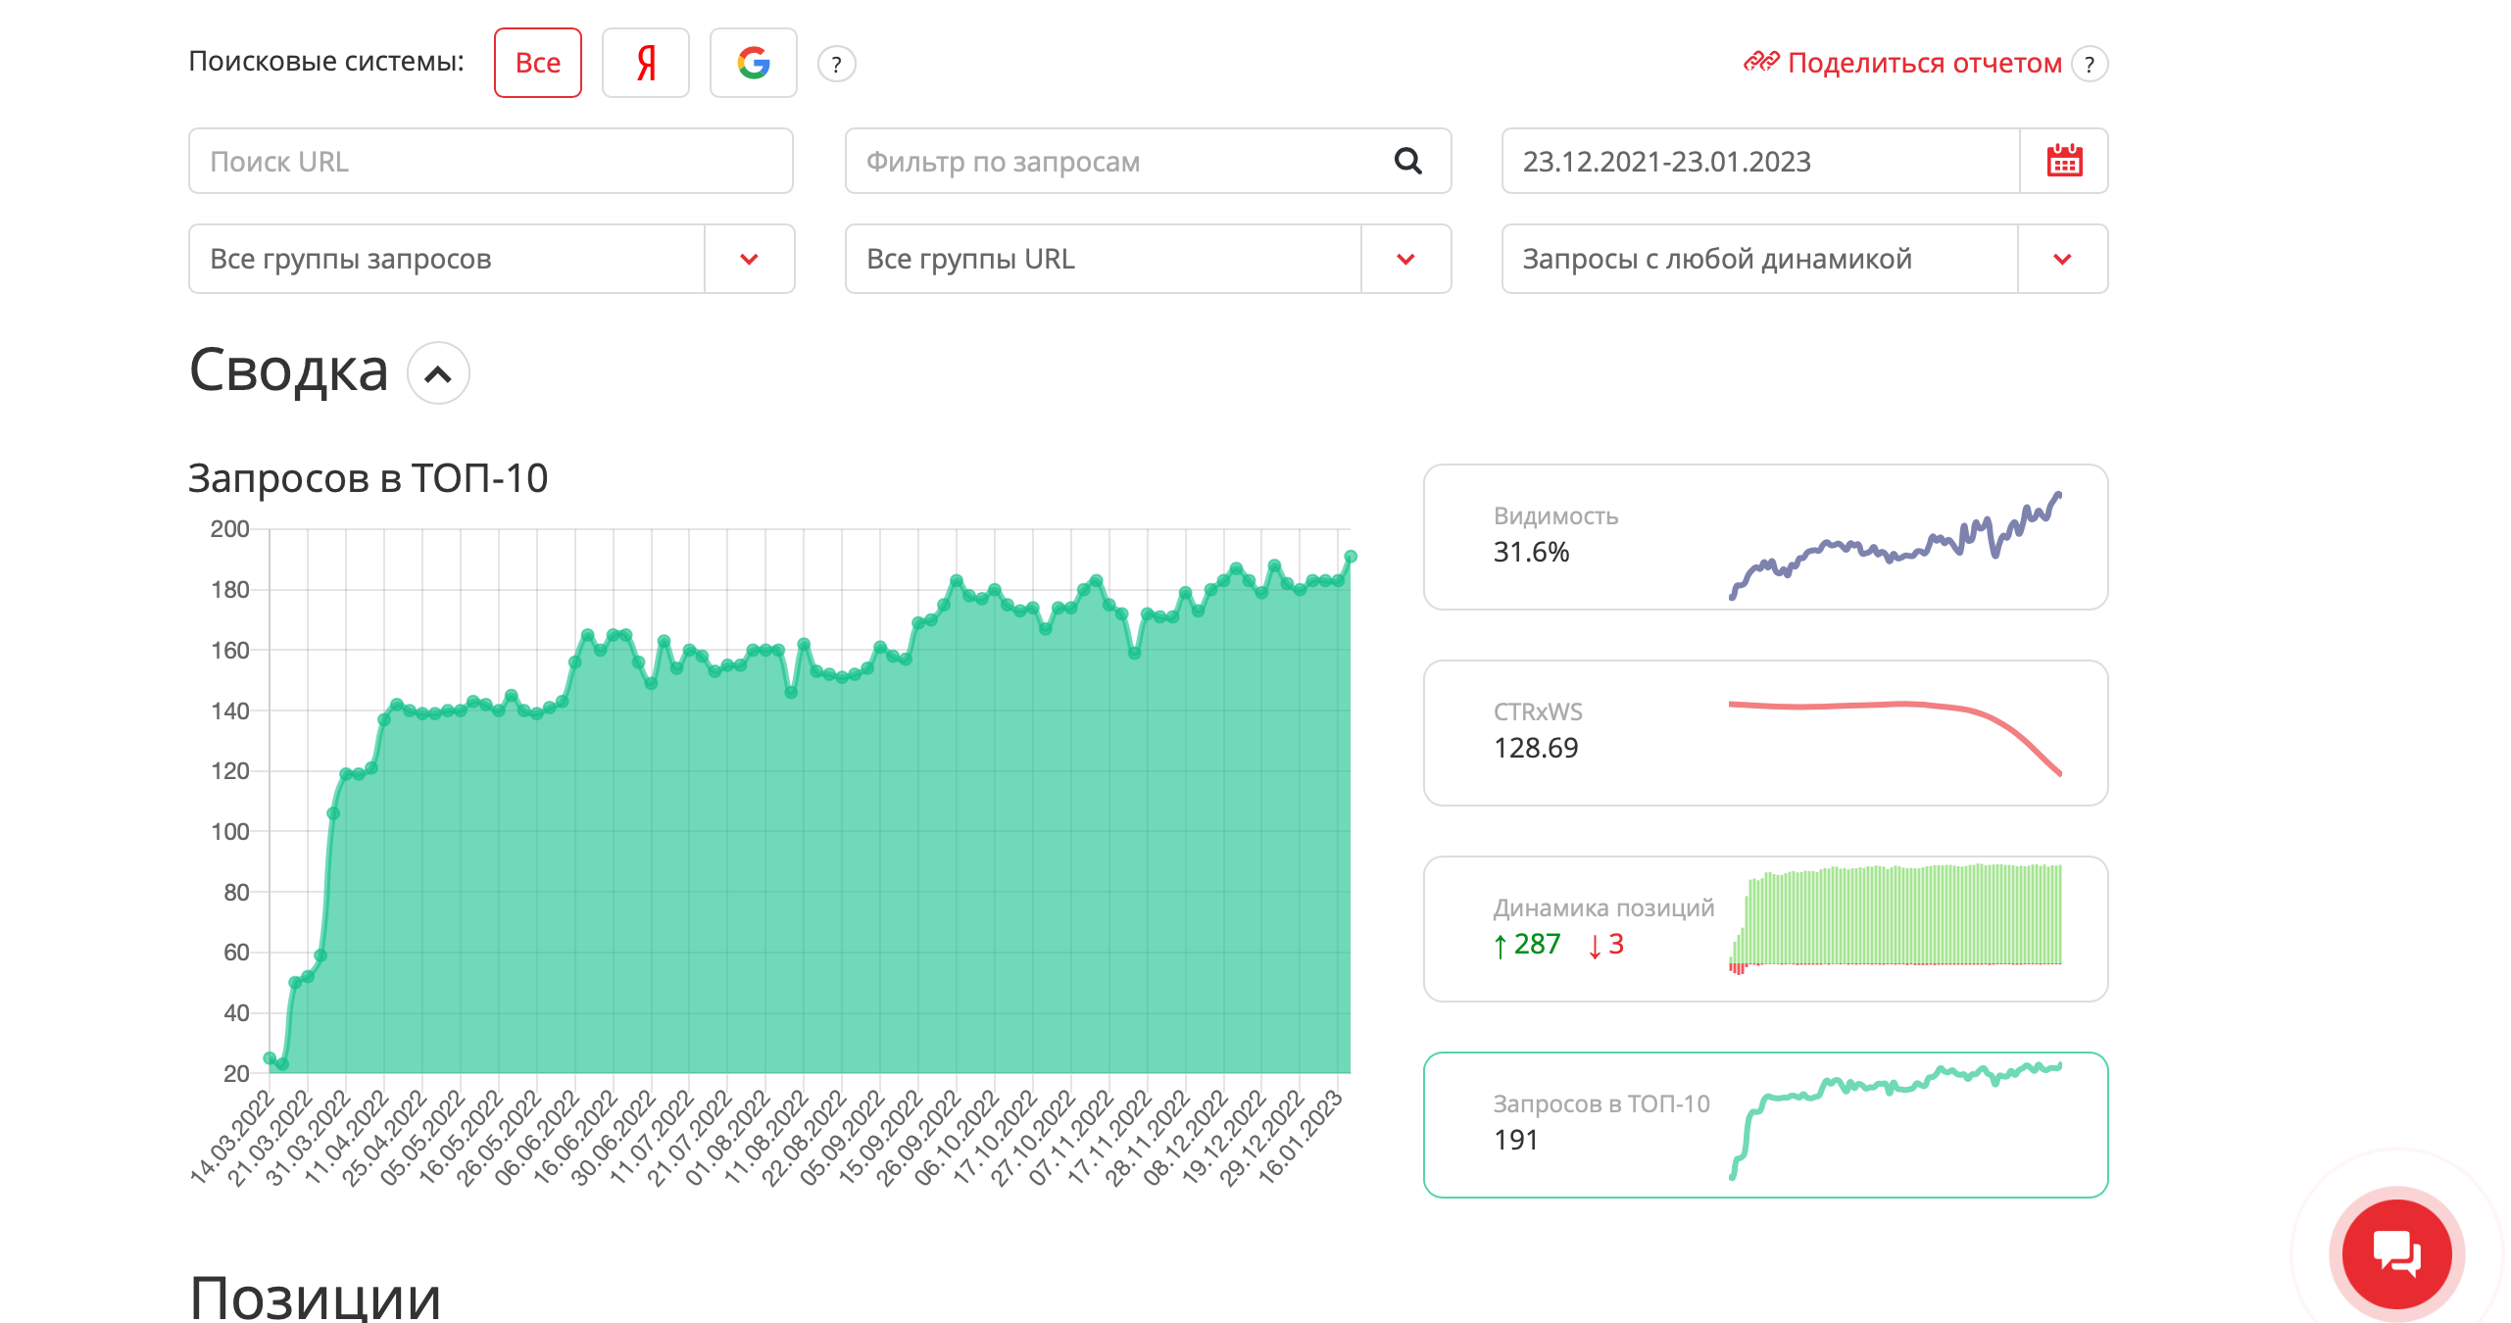Click the Поделиться отчетом link
The height and width of the screenshot is (1323, 2511).
coord(1924,63)
